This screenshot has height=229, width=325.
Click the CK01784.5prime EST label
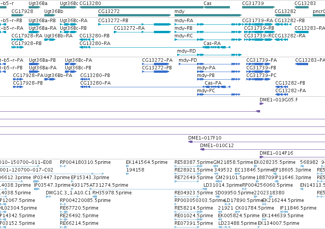pos(254,208)
